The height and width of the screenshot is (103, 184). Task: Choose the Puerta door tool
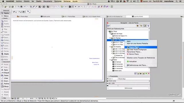pyautogui.click(x=5, y=24)
